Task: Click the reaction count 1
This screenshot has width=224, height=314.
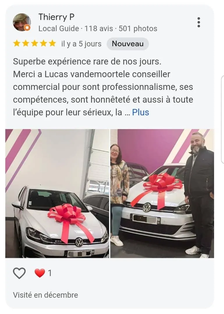Action: (x=50, y=273)
